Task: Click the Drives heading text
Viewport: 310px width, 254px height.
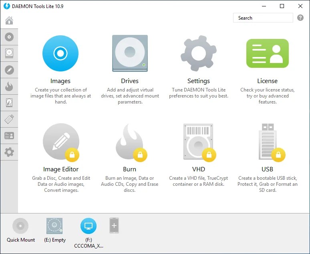Action: (130, 81)
